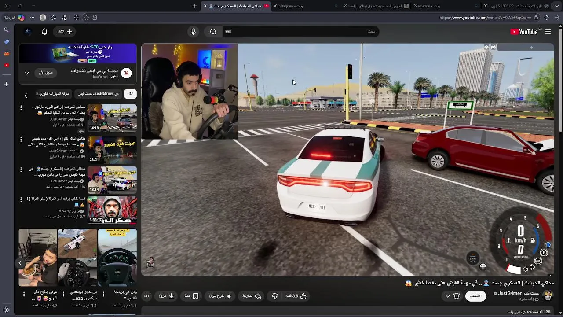Share the video with the مشاركة button
The width and height of the screenshot is (563, 317).
click(252, 296)
